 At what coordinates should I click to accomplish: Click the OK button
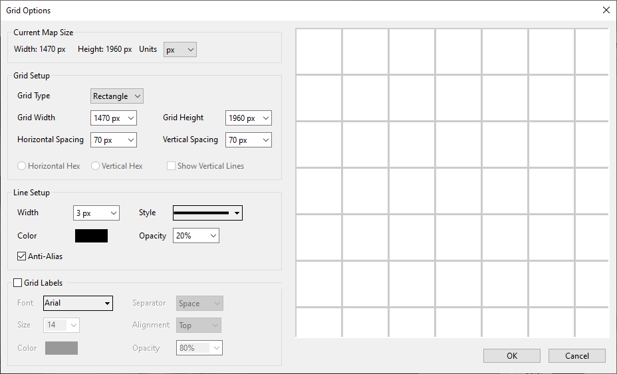tap(511, 356)
